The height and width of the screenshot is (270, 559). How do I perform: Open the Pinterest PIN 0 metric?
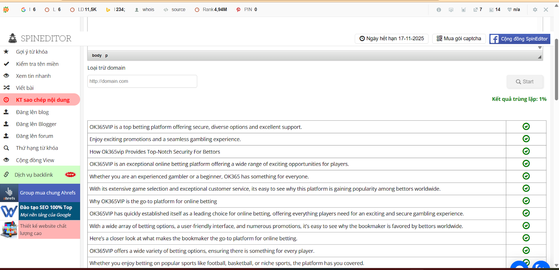247,9
